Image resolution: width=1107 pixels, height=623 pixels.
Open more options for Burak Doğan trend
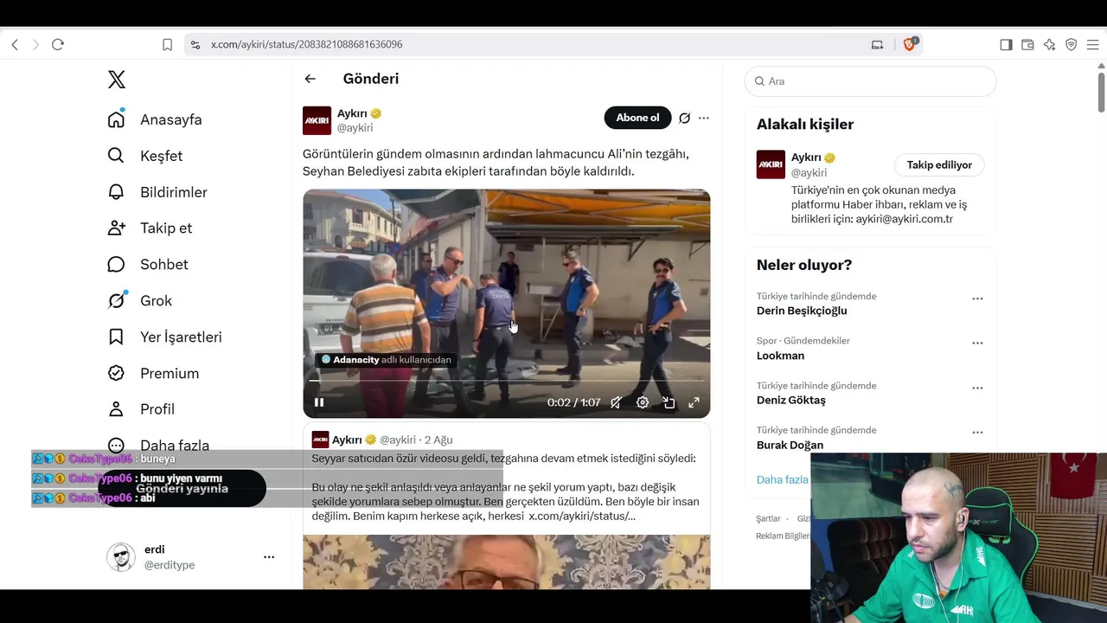pos(977,433)
